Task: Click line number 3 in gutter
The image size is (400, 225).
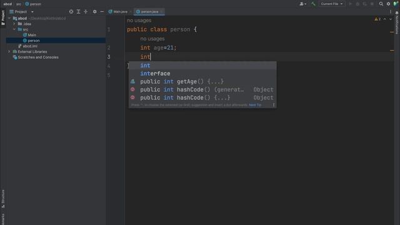Action: click(x=109, y=57)
